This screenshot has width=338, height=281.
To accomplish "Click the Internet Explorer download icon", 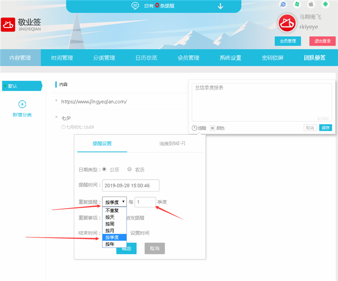I will [x=283, y=4].
